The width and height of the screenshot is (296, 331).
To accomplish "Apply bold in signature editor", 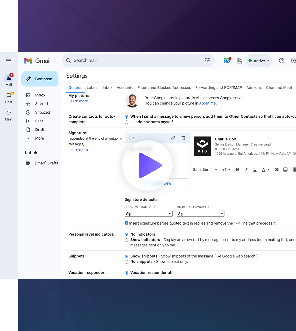I will 238,170.
